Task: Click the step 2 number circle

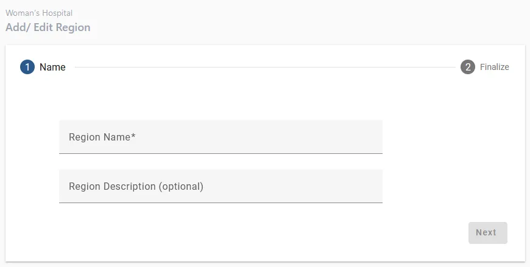Action: 468,67
